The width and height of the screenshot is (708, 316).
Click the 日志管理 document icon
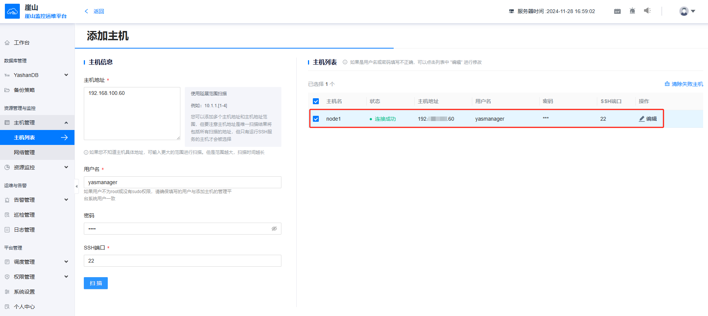point(7,230)
